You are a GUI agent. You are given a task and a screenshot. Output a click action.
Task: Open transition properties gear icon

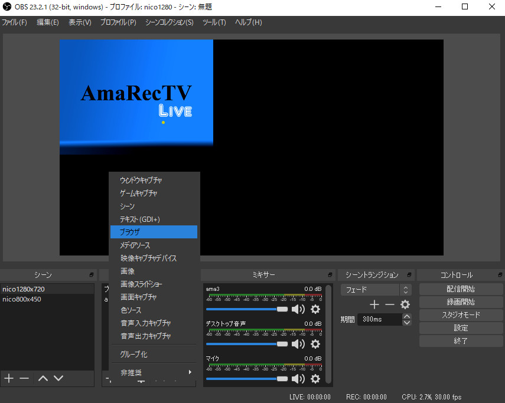click(405, 304)
